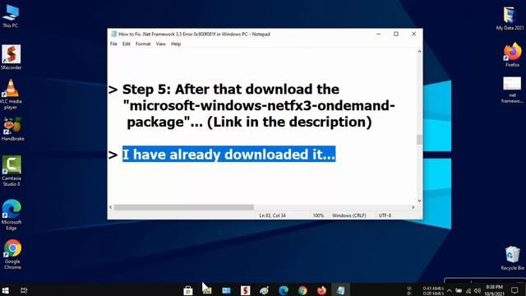Select the Recycle Bin icon

point(512,257)
